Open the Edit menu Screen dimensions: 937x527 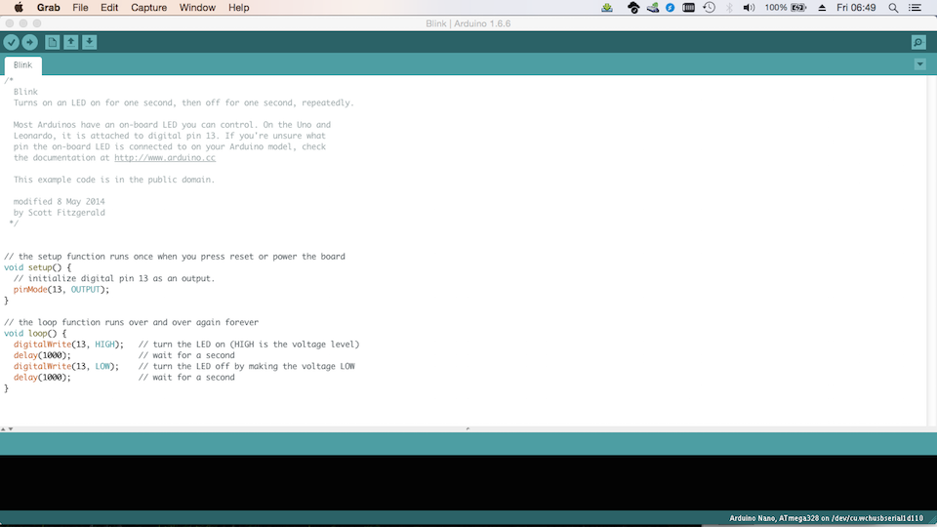coord(109,8)
